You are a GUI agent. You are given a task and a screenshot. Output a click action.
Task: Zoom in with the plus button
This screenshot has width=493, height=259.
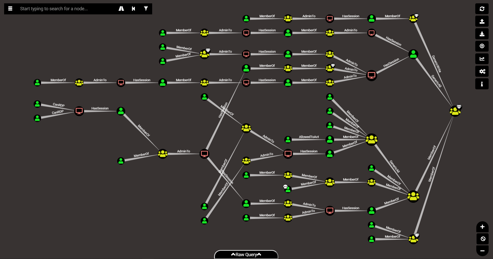[482, 227]
